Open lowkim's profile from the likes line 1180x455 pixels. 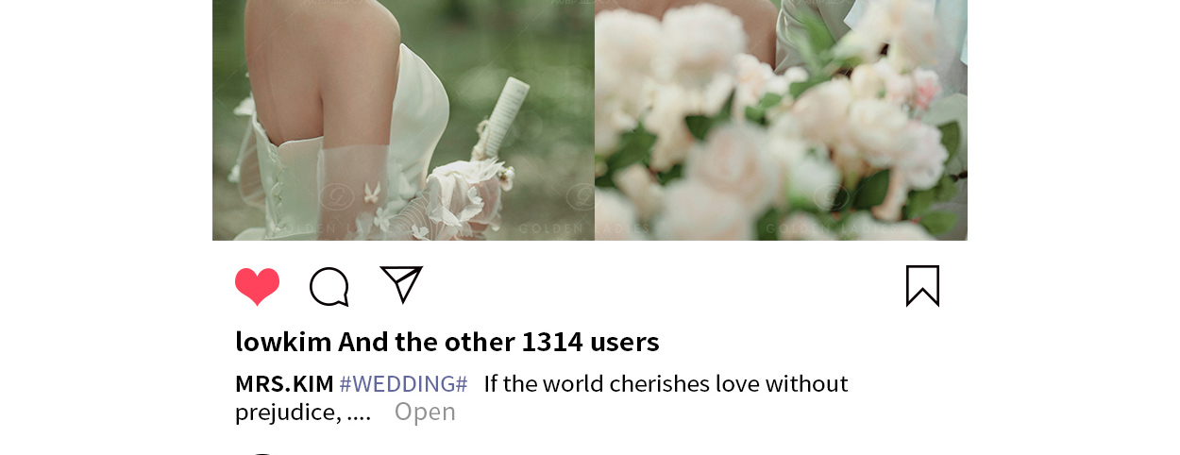tap(283, 342)
